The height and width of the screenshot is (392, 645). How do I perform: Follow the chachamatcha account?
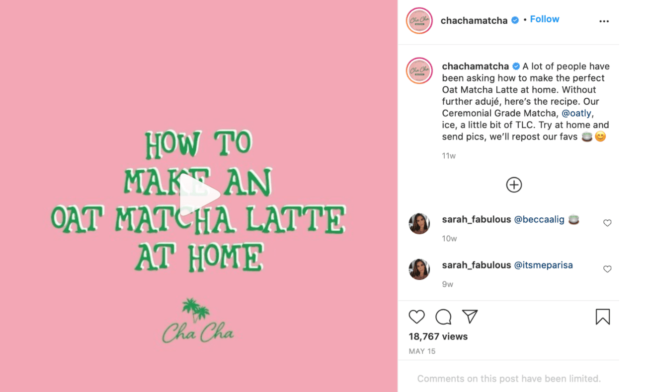click(544, 19)
